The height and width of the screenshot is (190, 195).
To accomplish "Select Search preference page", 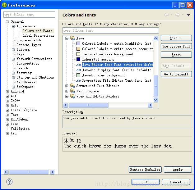I will [x=22, y=68].
